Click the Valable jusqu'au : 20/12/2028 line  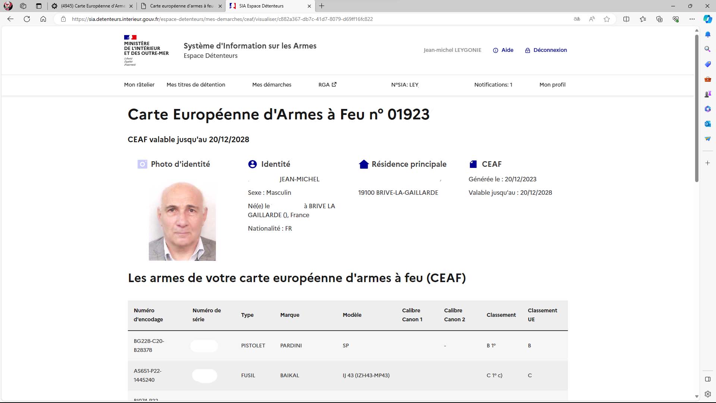click(510, 193)
